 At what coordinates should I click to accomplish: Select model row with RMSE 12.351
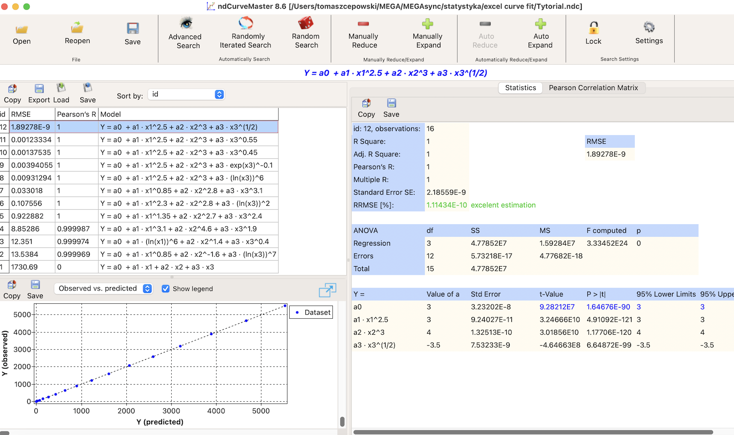[x=138, y=242]
